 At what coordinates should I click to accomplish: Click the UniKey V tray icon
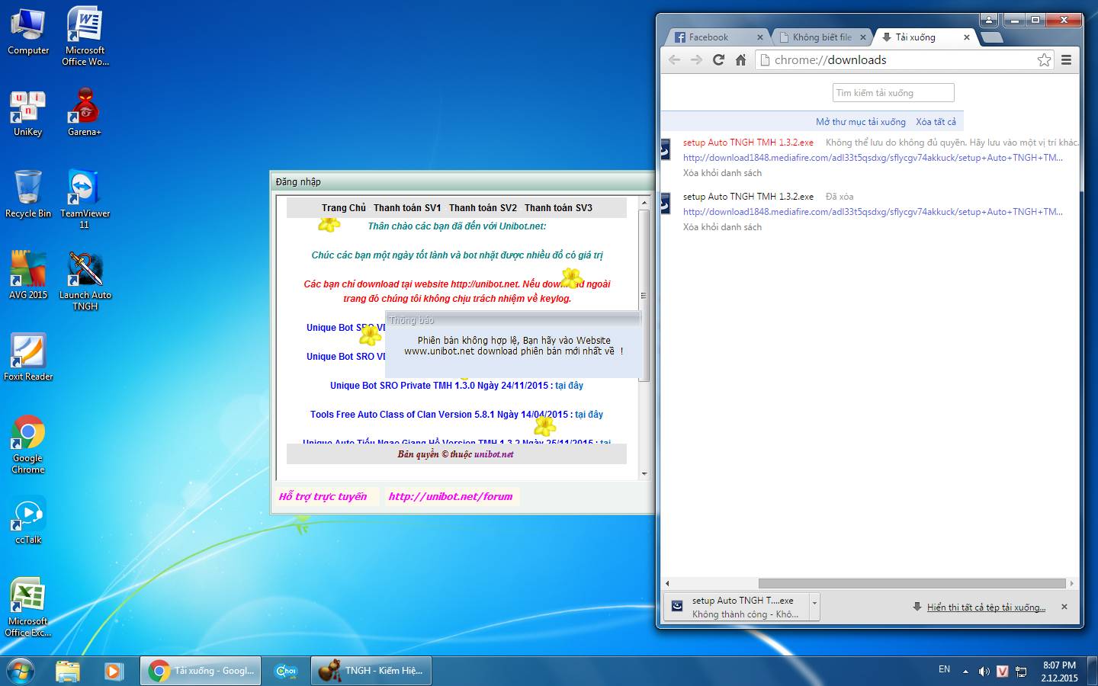[x=1002, y=672]
